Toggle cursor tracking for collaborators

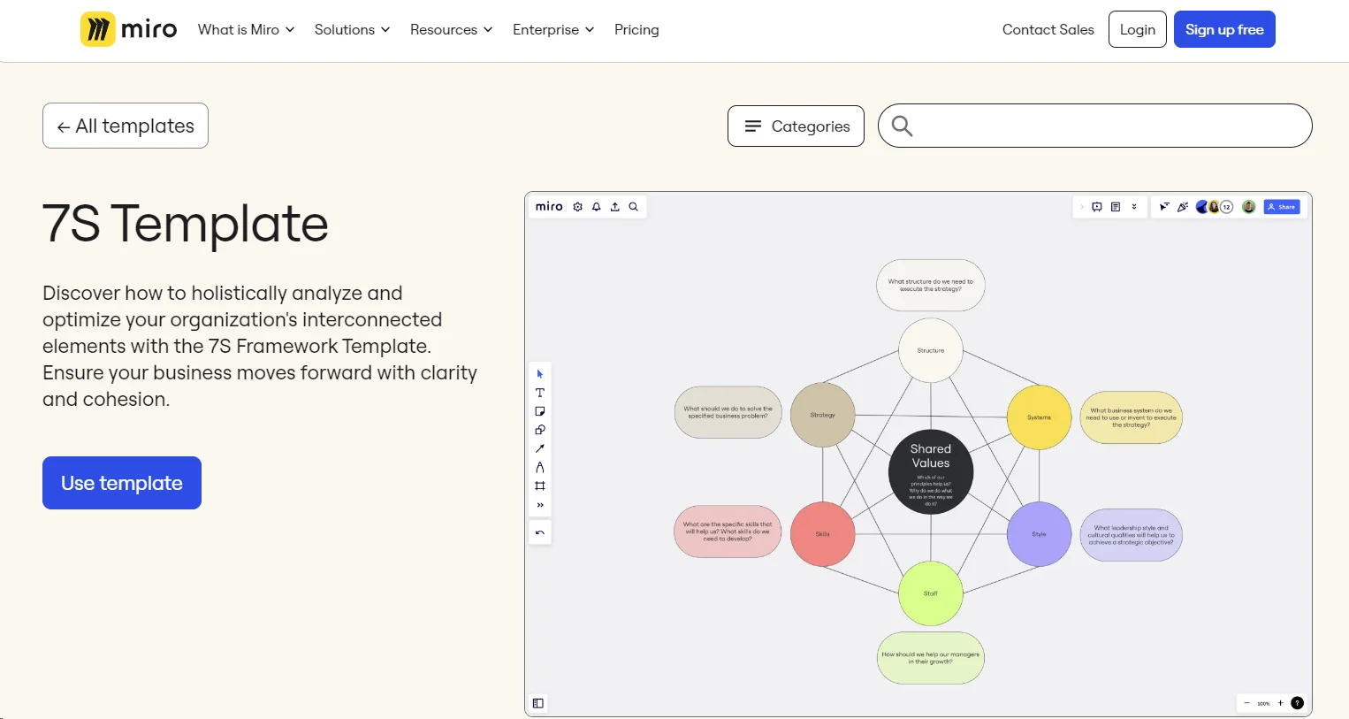pos(1164,206)
